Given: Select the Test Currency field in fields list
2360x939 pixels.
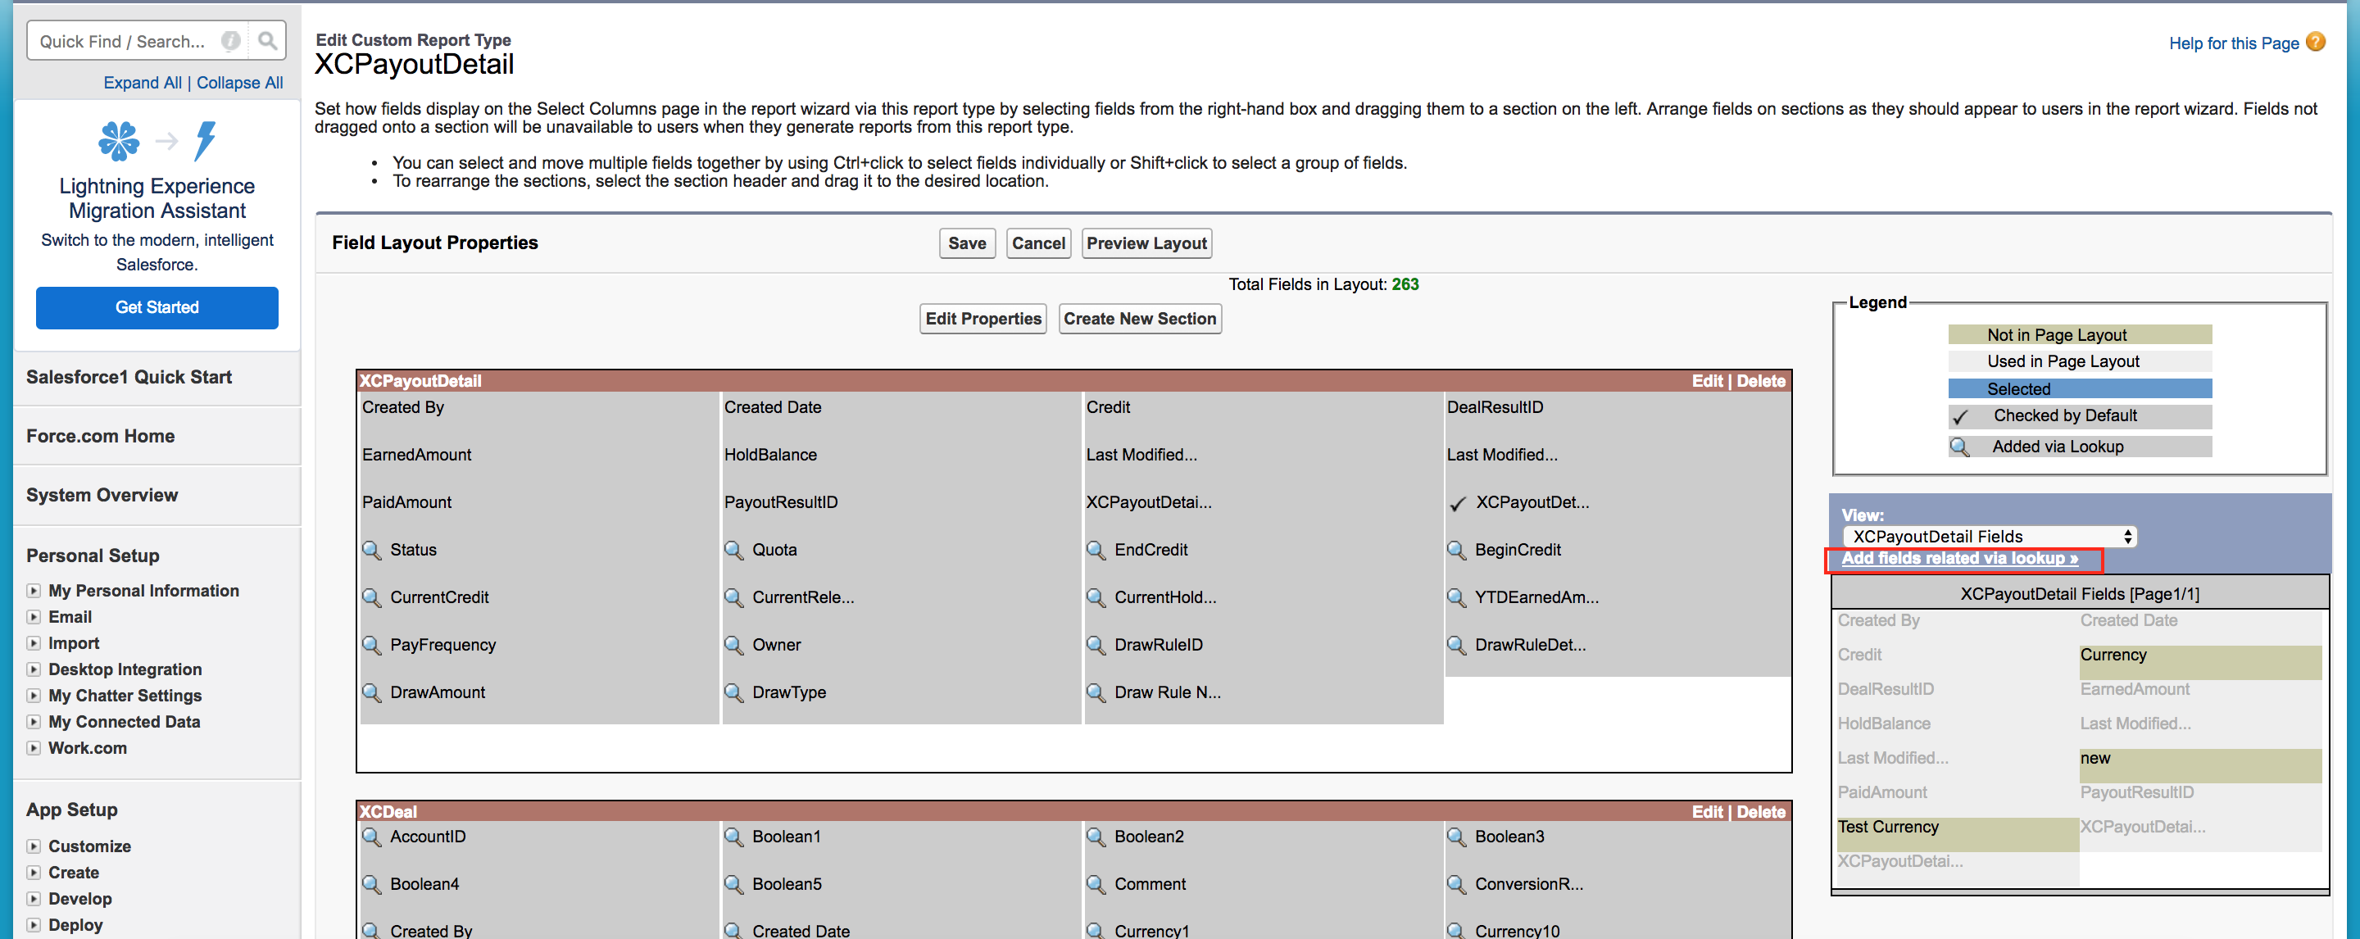Looking at the screenshot, I should click(1957, 835).
